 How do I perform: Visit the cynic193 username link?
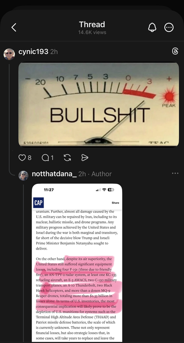[33, 51]
